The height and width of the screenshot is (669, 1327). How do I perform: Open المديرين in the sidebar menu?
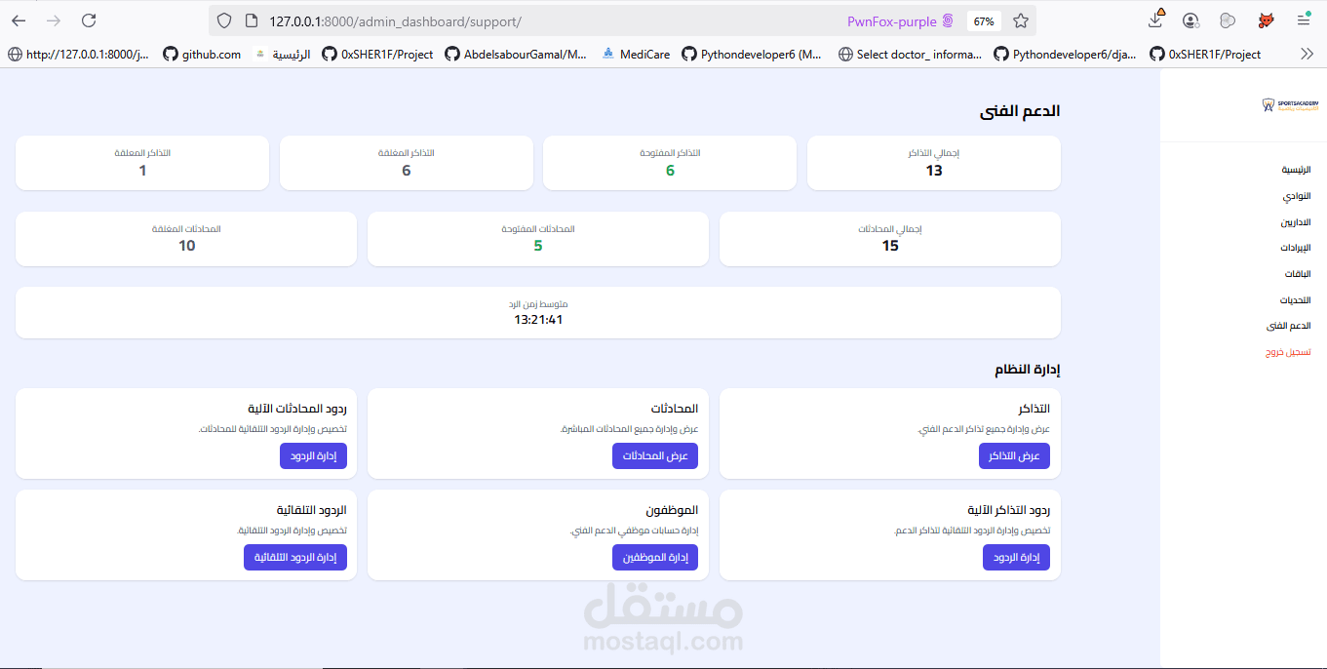(x=1296, y=222)
